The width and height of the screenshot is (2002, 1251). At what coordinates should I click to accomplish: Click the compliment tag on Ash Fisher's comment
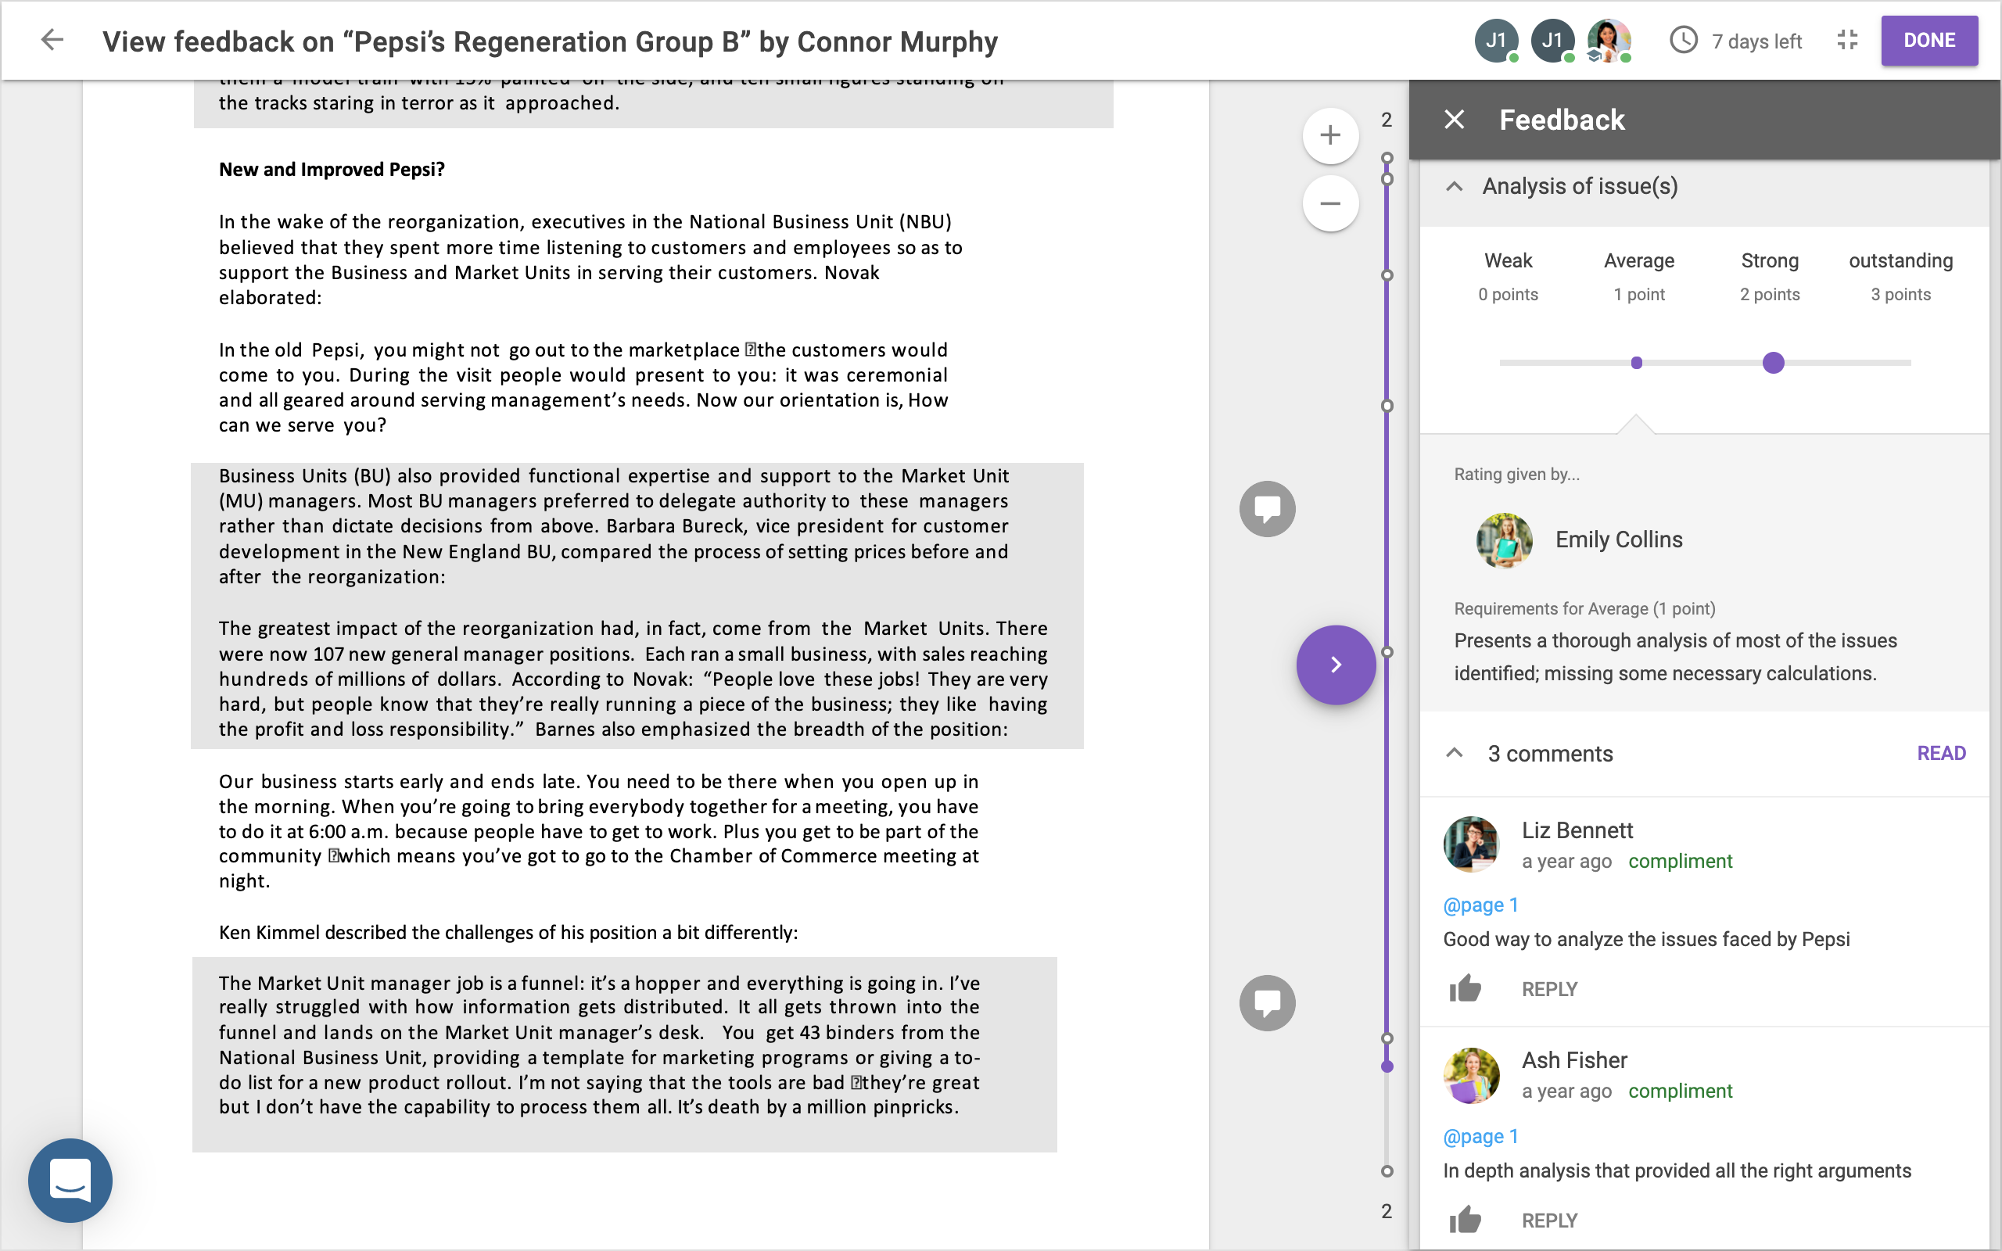coord(1679,1091)
